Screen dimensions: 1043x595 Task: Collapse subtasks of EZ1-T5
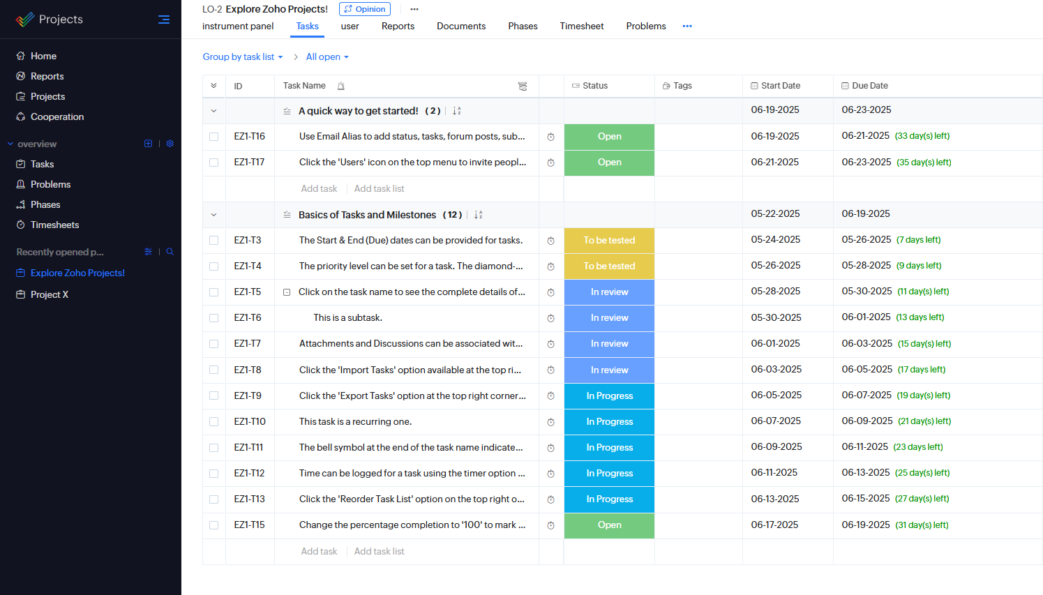click(x=287, y=292)
